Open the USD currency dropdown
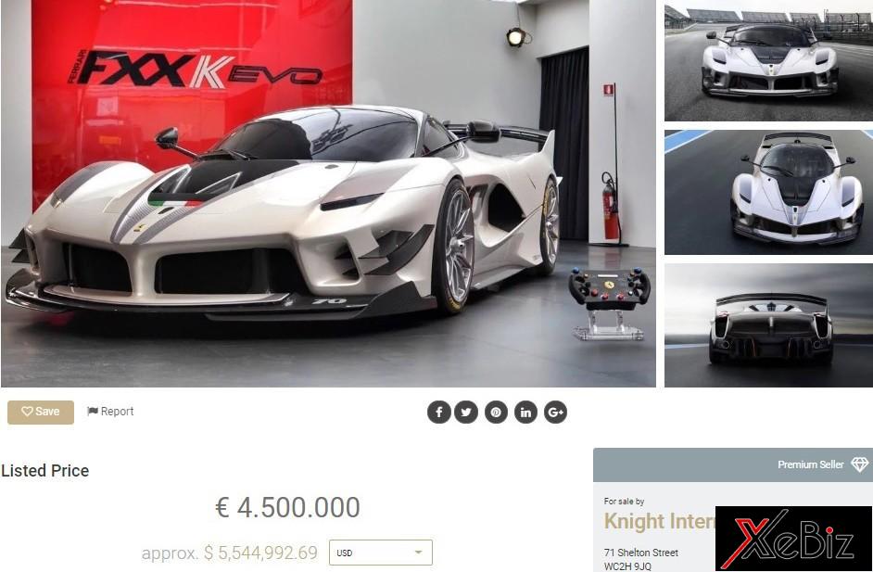The width and height of the screenshot is (873, 572). (x=380, y=553)
